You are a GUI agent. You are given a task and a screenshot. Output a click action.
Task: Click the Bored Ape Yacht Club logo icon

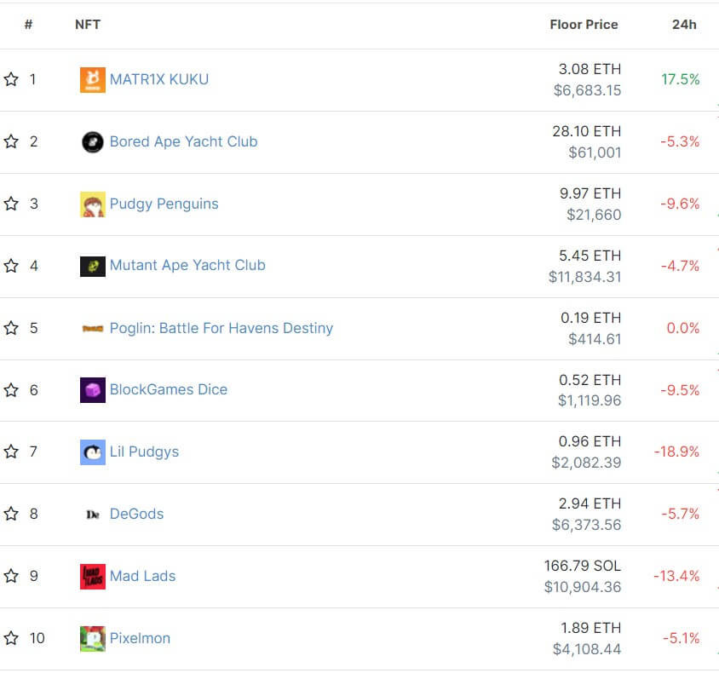[x=93, y=142]
